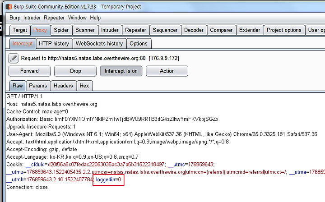Open the Scanner tab
Screen dimensions: 325x202
(85, 30)
